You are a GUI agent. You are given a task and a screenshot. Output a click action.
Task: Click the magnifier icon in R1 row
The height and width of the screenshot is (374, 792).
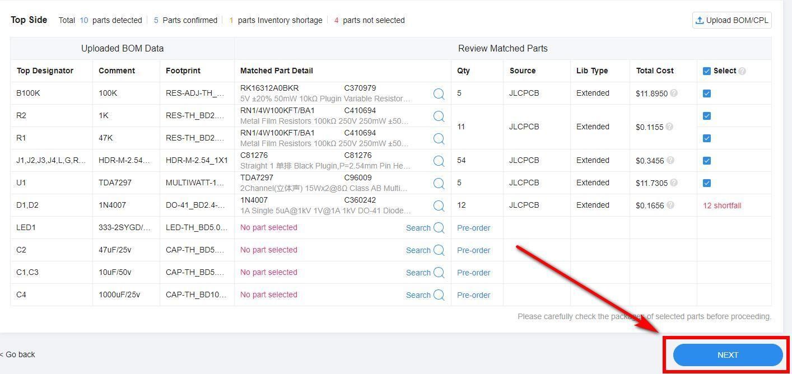(439, 138)
